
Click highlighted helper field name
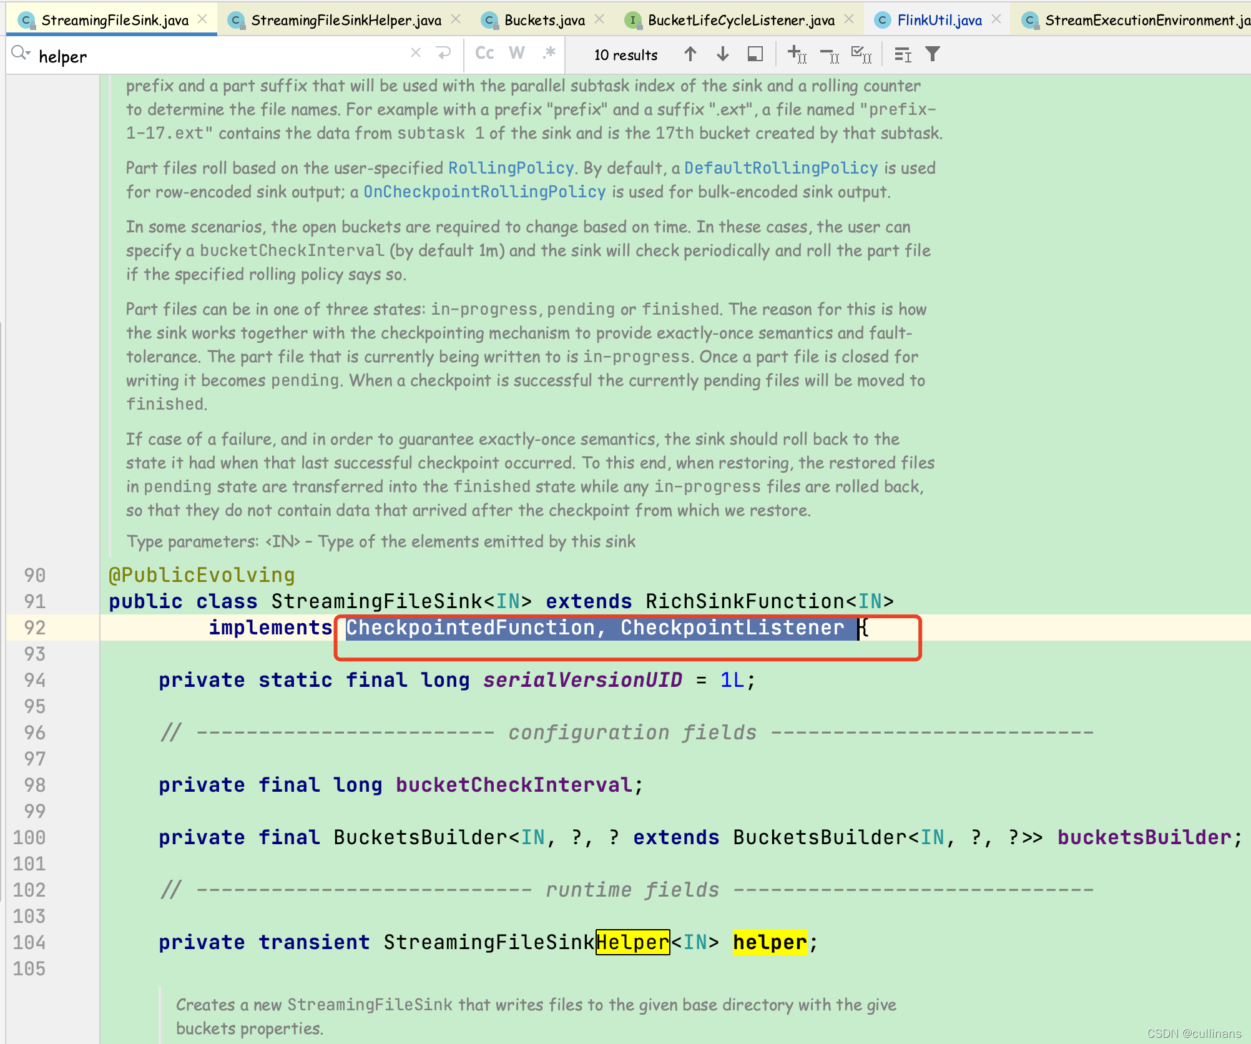coord(770,942)
